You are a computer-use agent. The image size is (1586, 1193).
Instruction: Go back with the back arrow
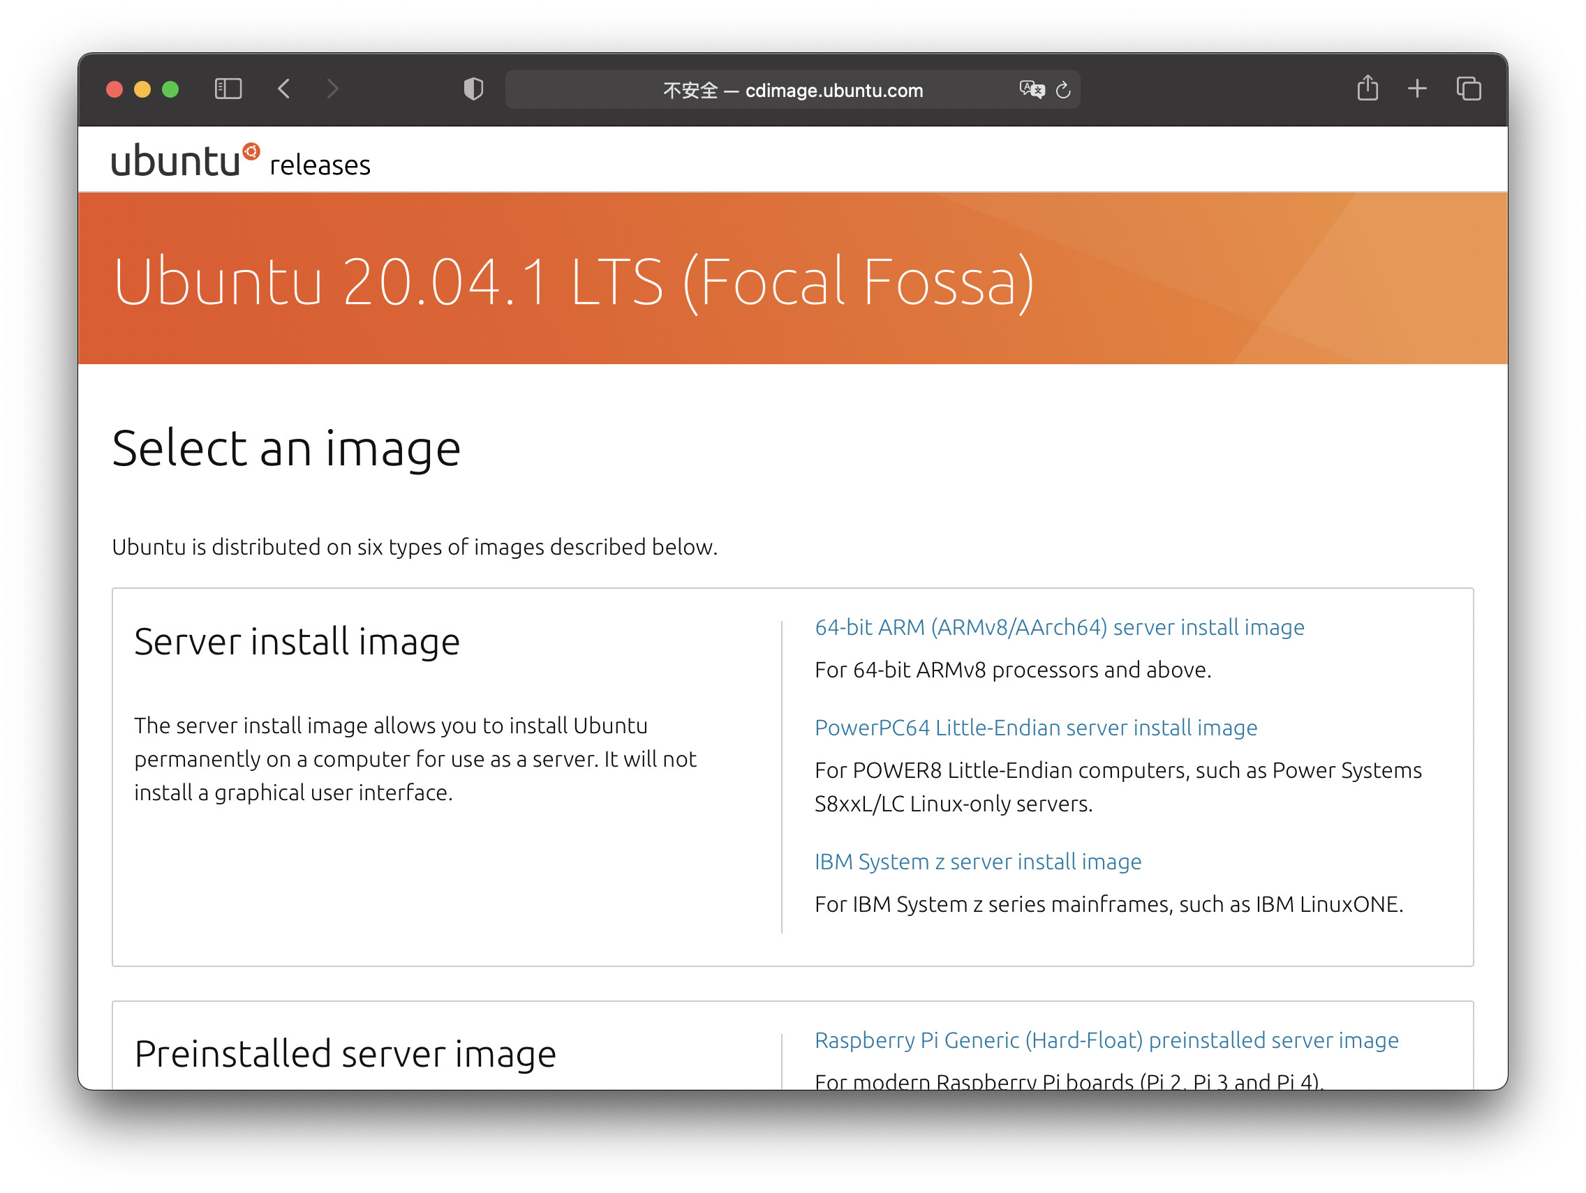click(284, 89)
